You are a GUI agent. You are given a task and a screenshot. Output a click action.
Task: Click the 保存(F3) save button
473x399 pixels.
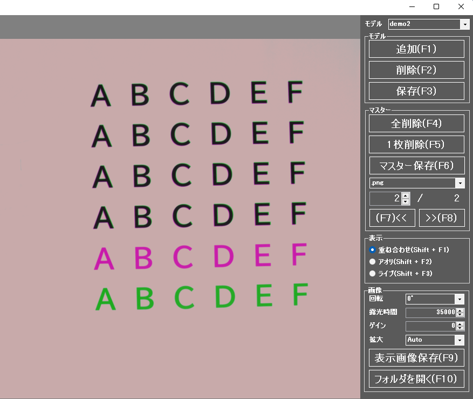pyautogui.click(x=416, y=91)
